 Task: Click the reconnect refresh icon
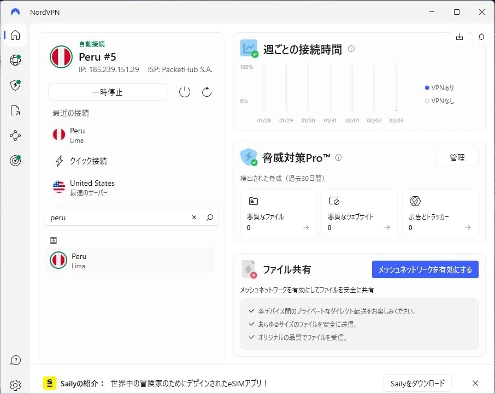click(207, 92)
